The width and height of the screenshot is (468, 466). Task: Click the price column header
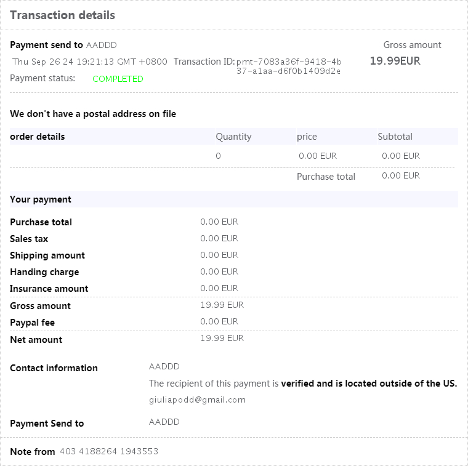[307, 137]
